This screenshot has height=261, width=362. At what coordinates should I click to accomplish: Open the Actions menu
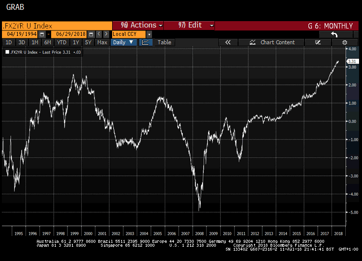138,25
